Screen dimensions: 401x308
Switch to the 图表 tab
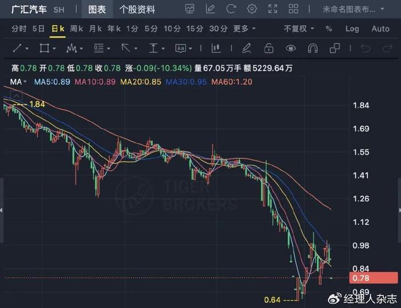pos(97,10)
